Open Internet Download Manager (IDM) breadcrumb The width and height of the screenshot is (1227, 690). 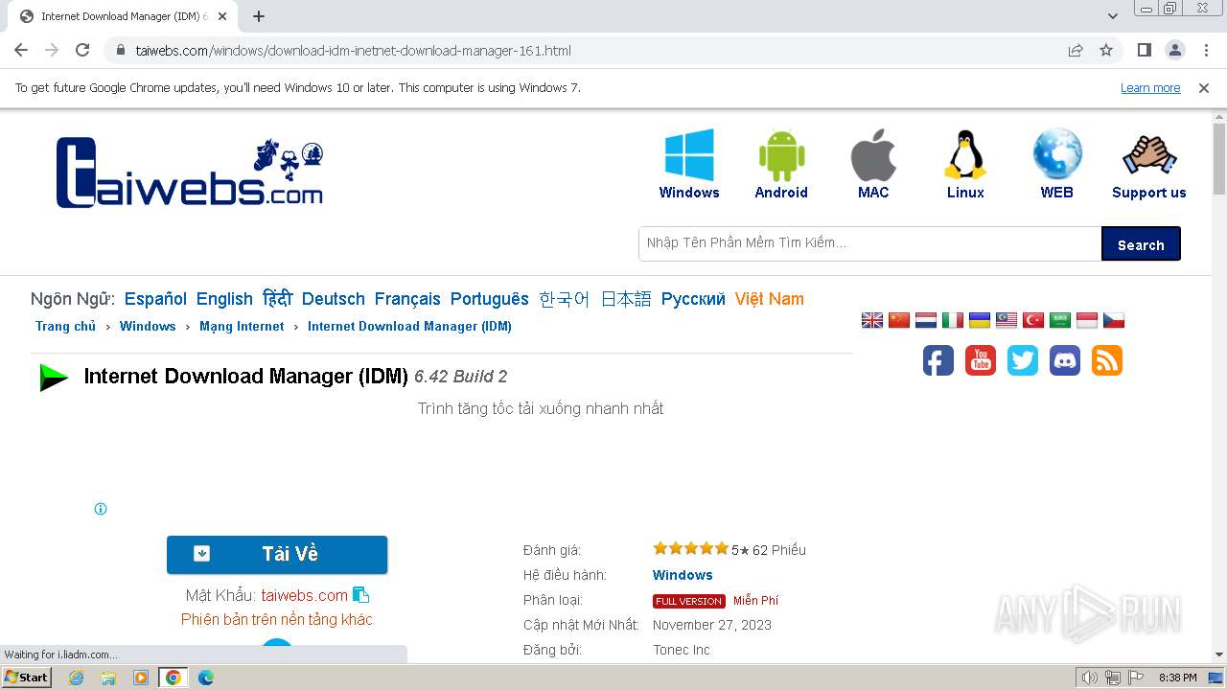pos(409,327)
